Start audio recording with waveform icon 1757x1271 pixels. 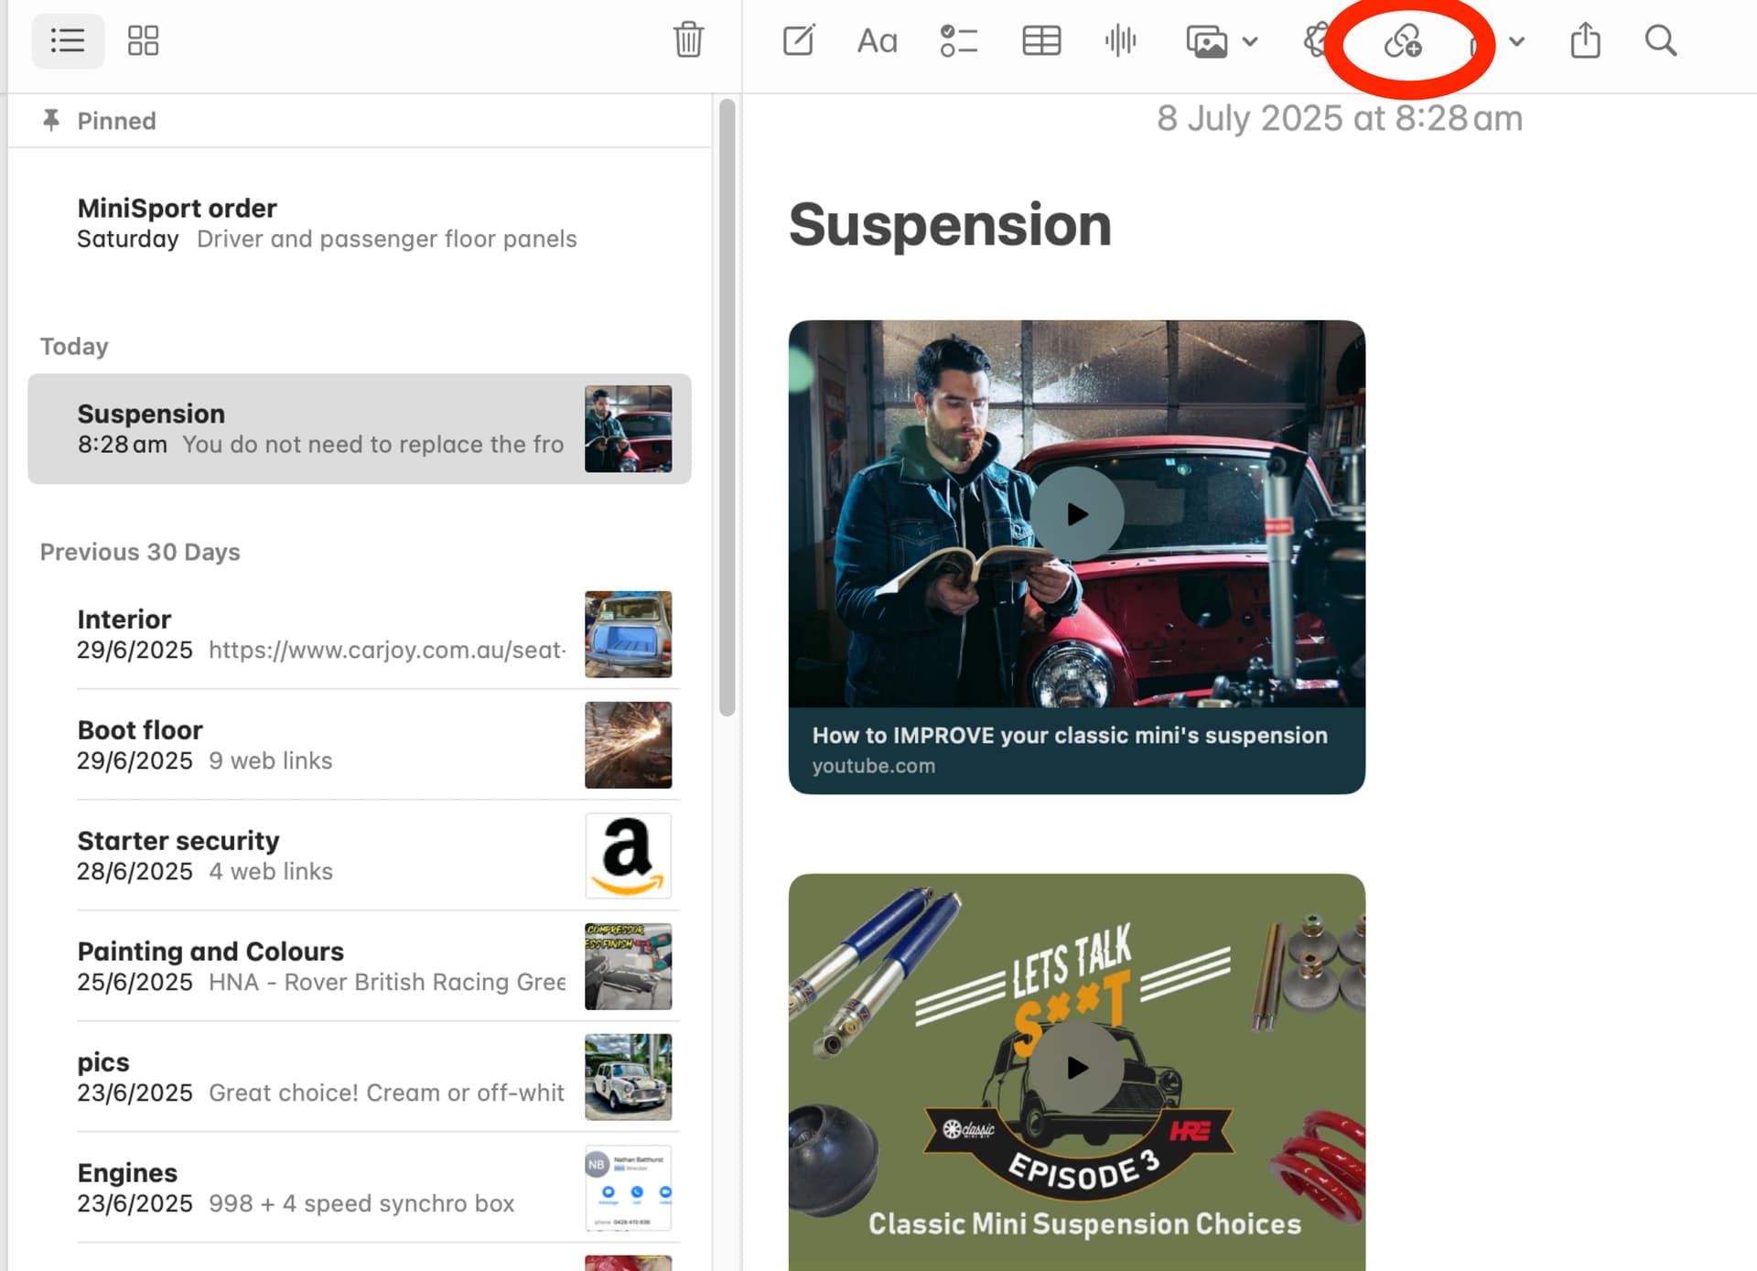1120,41
